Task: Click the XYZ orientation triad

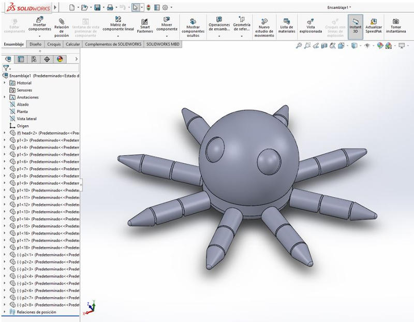Action: pos(89,308)
